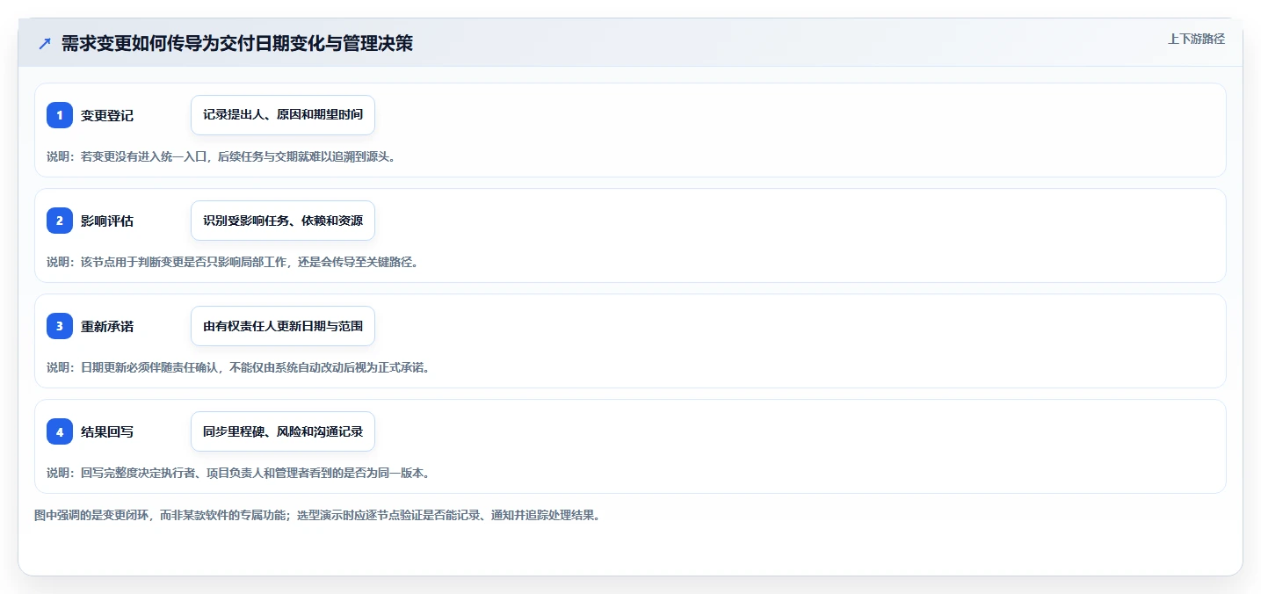Click the step 3 number badge

pos(60,326)
